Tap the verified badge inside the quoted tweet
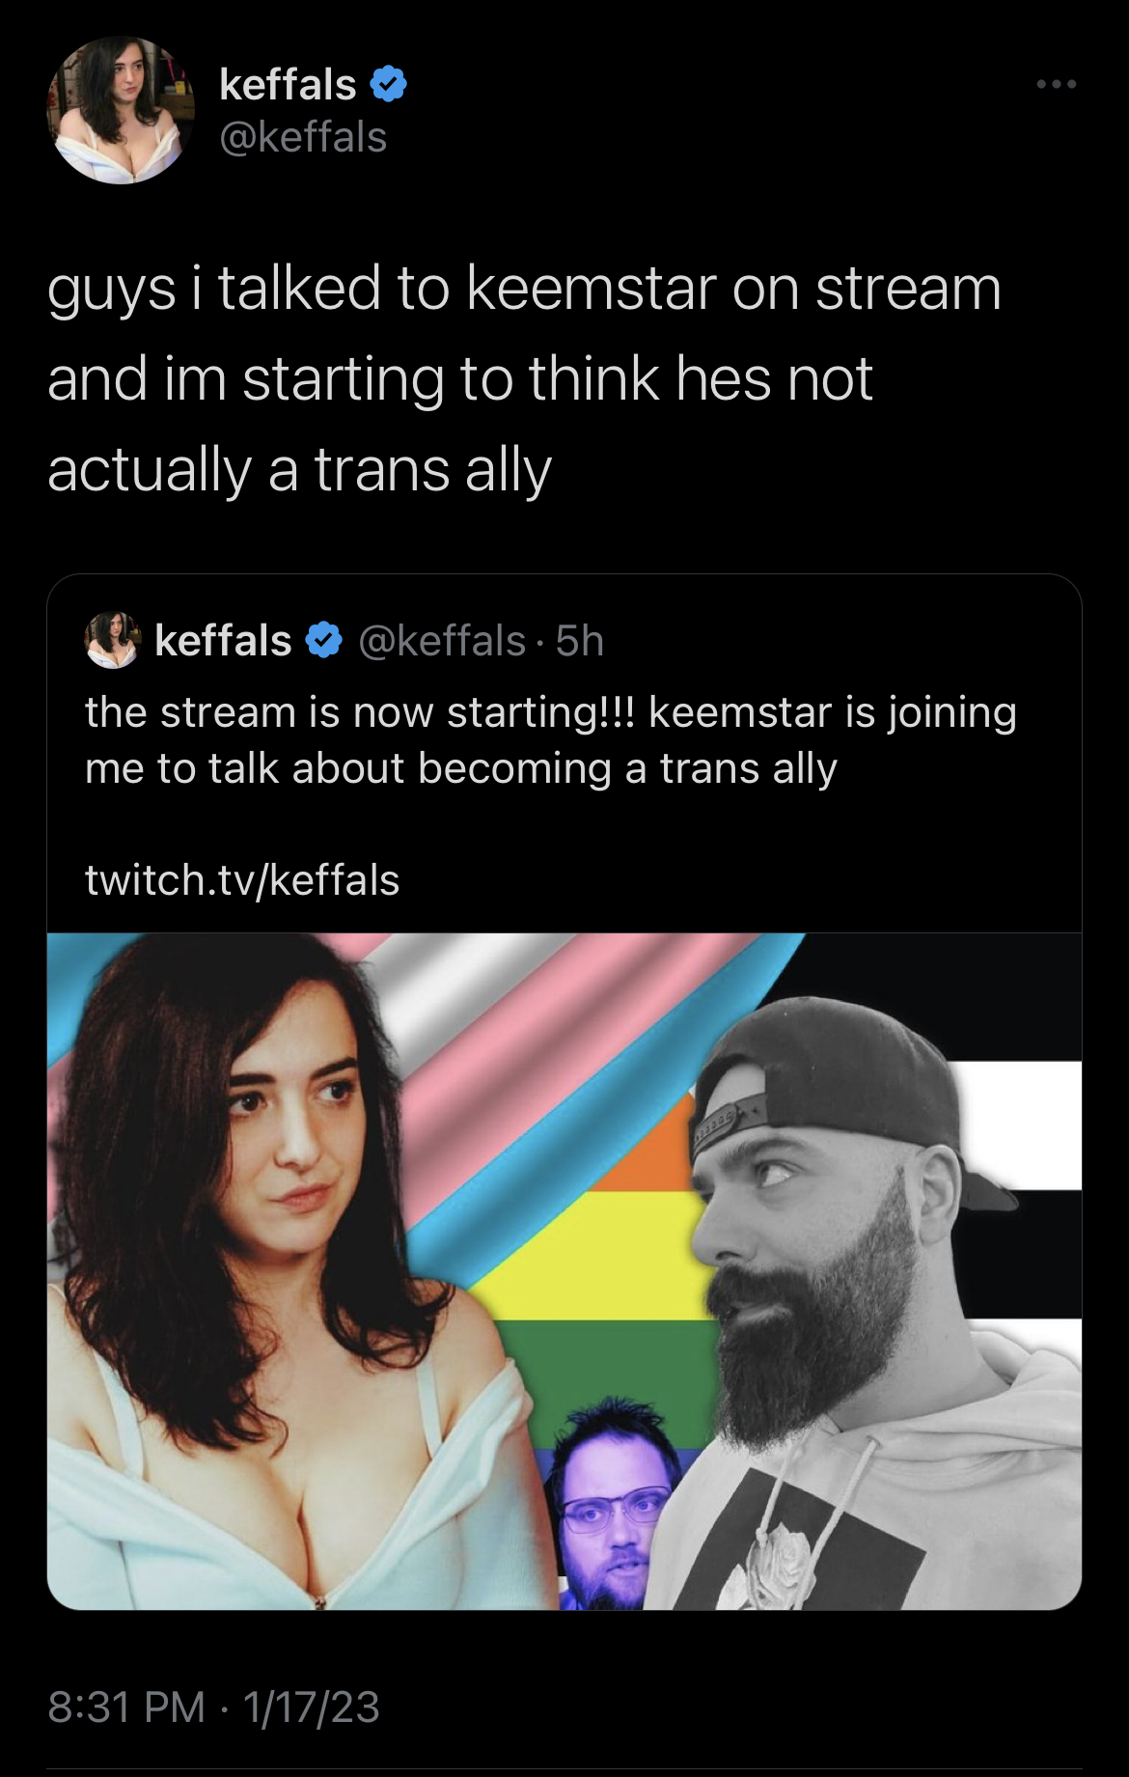Screen dimensions: 1129x1777 pyautogui.click(x=324, y=640)
